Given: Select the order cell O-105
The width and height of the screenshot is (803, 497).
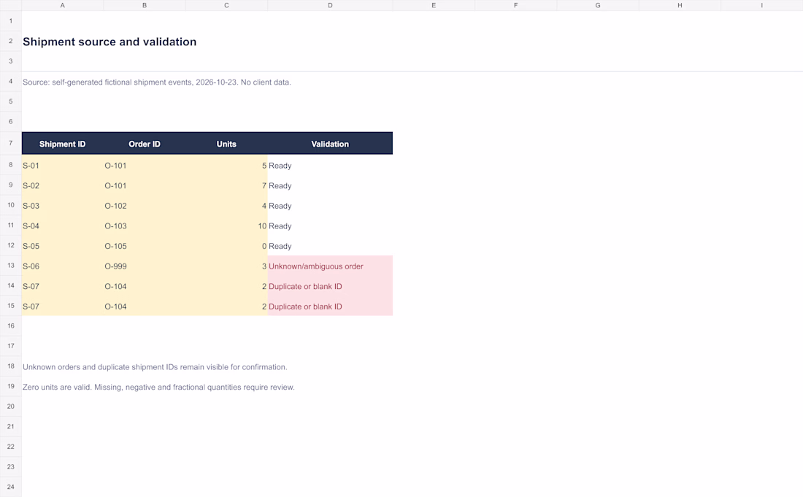Looking at the screenshot, I should point(145,246).
